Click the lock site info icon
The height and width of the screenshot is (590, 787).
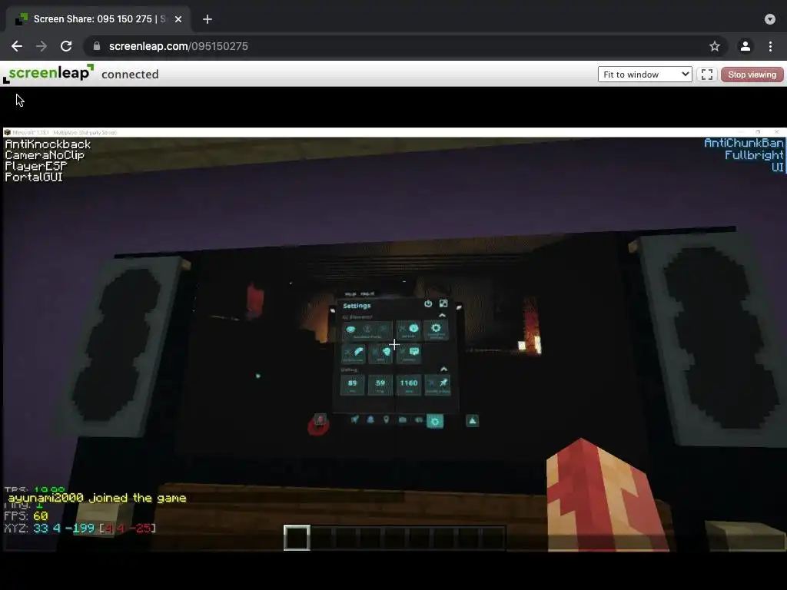[97, 46]
